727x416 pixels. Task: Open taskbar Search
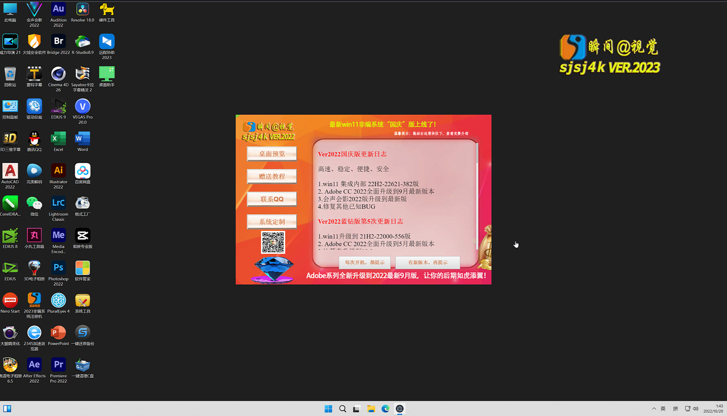343,409
